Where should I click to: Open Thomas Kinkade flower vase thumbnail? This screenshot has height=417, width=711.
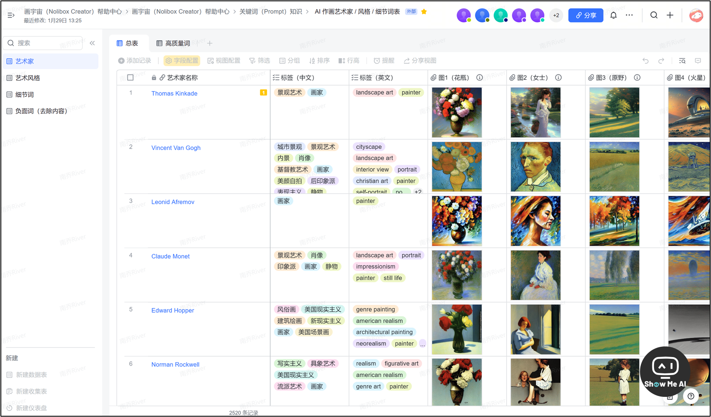tap(457, 113)
